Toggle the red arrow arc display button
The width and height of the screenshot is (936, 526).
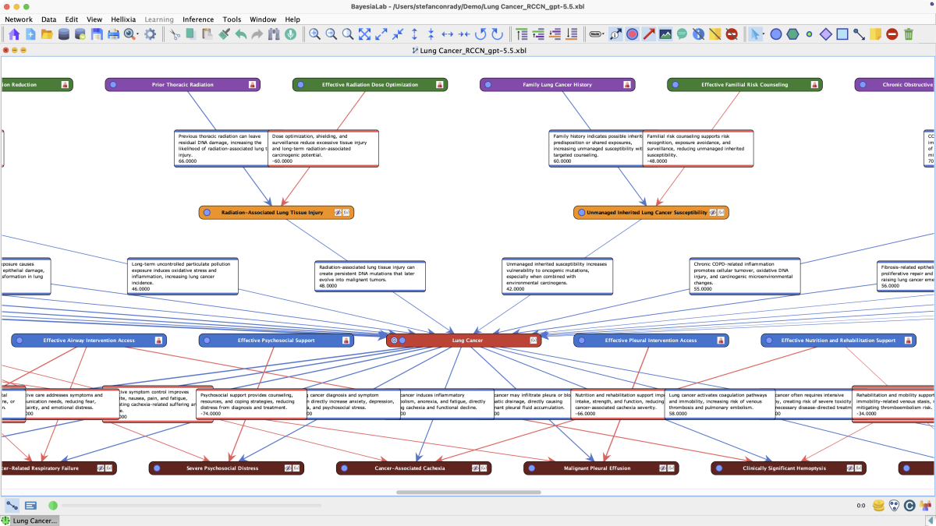(648, 34)
